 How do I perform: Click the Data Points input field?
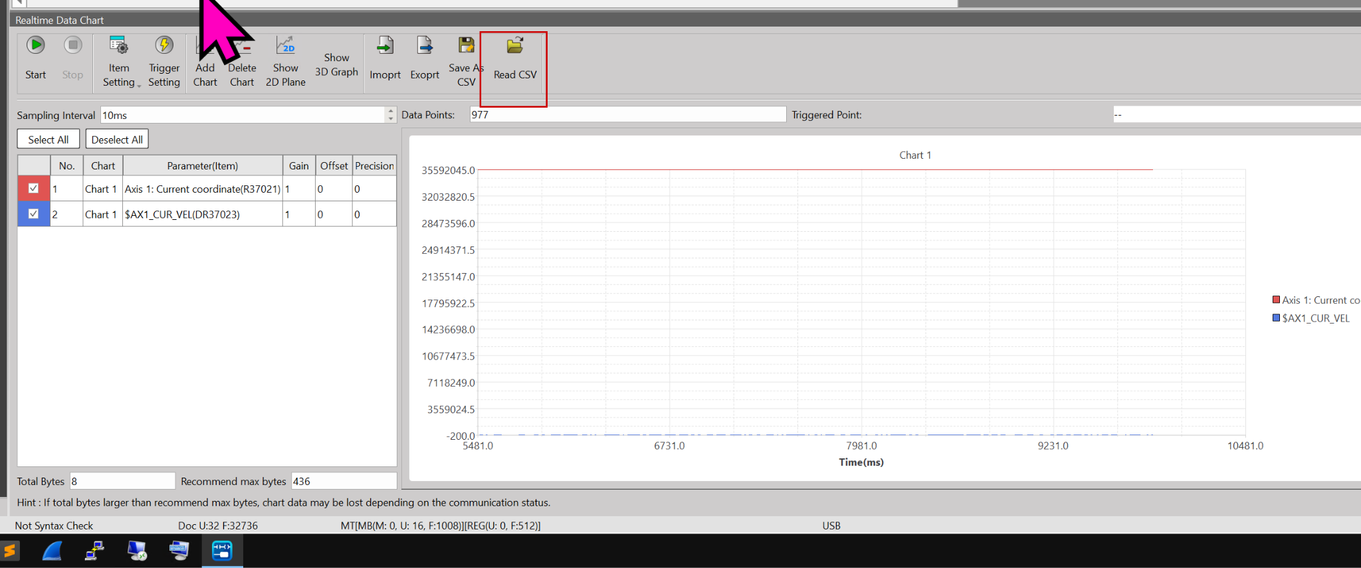[627, 115]
